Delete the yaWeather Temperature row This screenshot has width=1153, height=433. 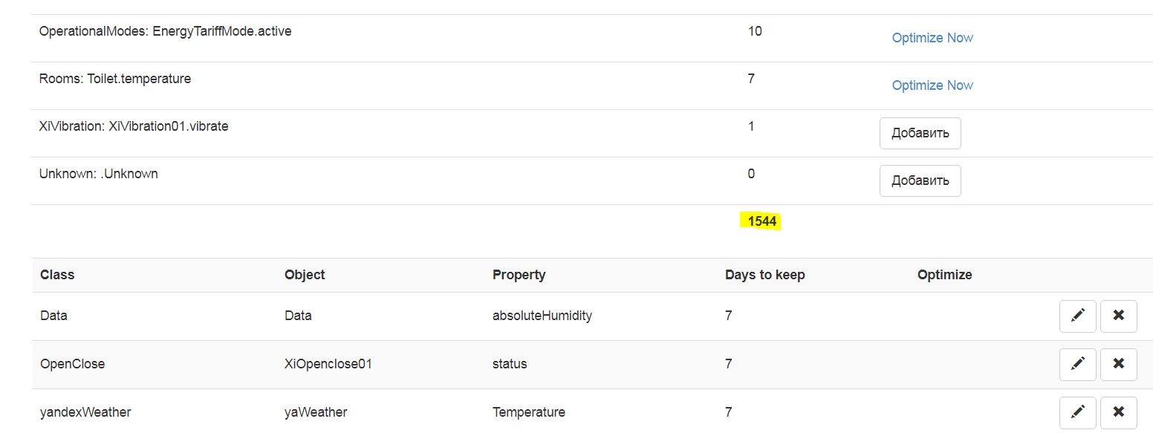tap(1118, 411)
